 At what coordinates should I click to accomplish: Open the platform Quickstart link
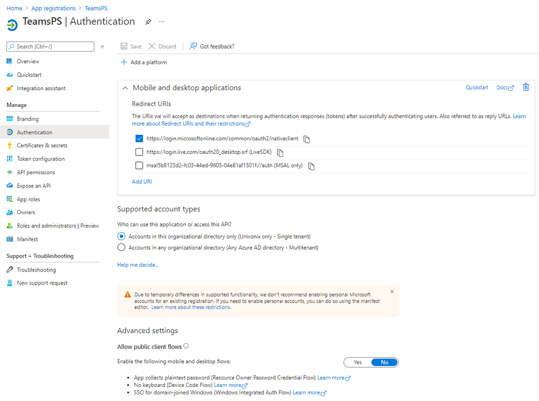point(477,87)
